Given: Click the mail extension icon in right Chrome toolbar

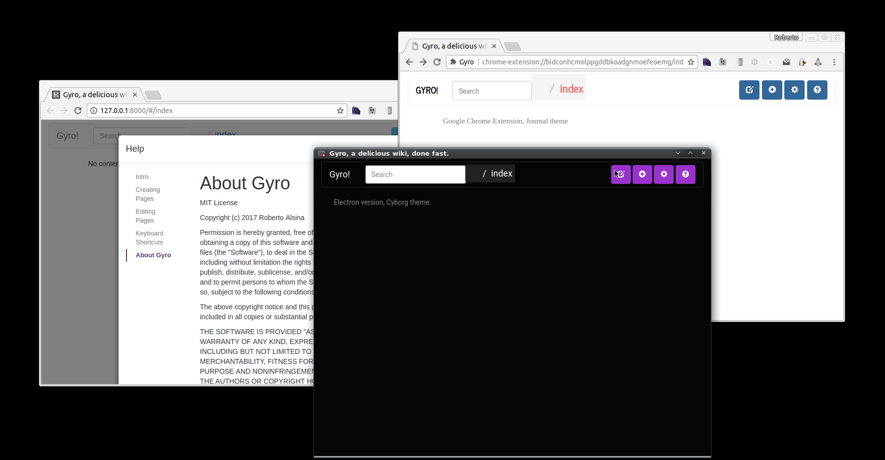Looking at the screenshot, I should point(786,62).
